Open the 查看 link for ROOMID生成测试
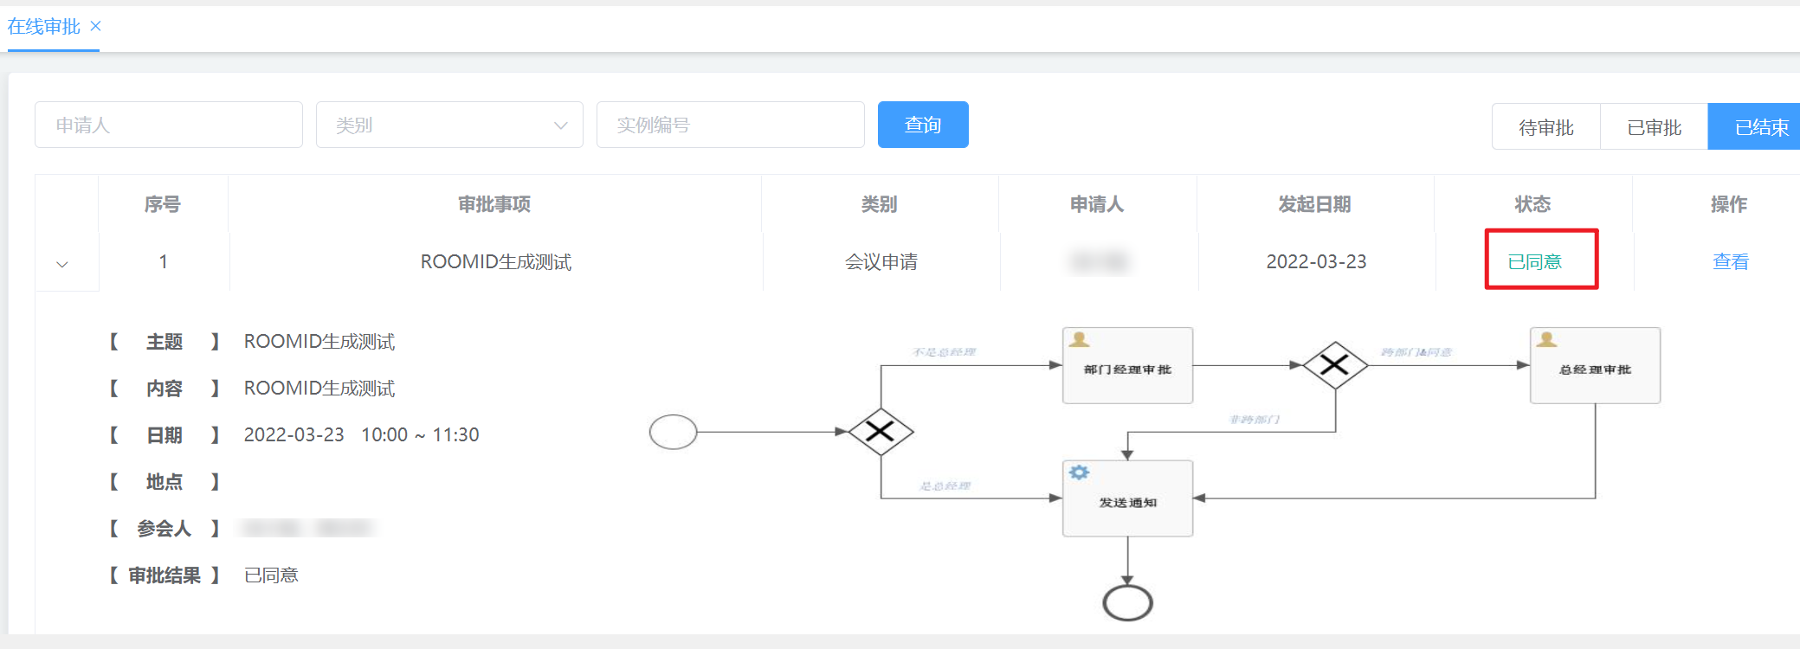The image size is (1800, 649). point(1731,261)
